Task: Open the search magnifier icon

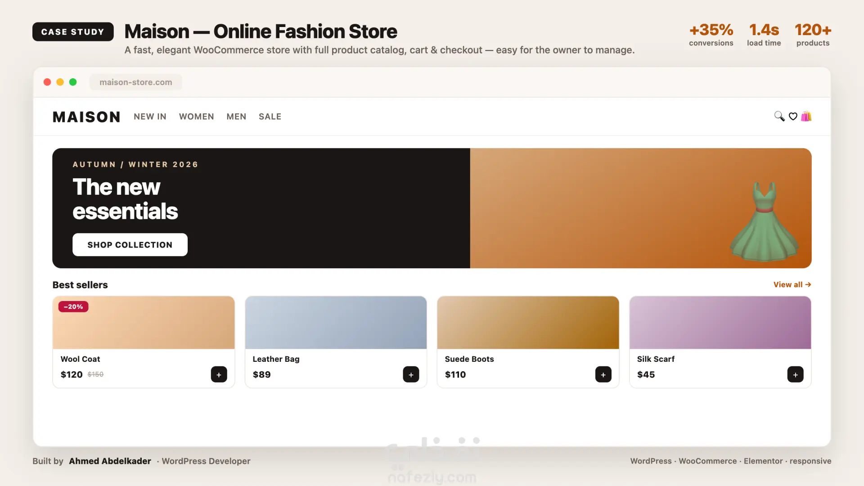Action: (x=779, y=117)
